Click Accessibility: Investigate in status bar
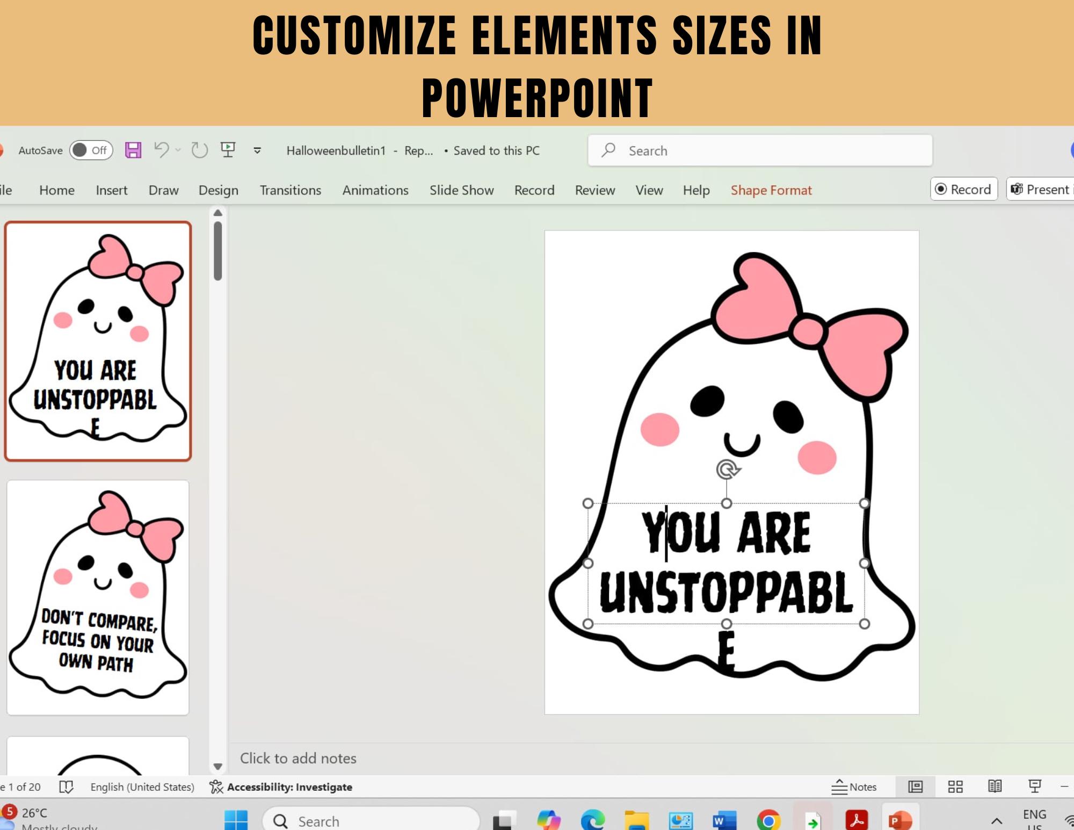Image resolution: width=1074 pixels, height=830 pixels. [281, 787]
